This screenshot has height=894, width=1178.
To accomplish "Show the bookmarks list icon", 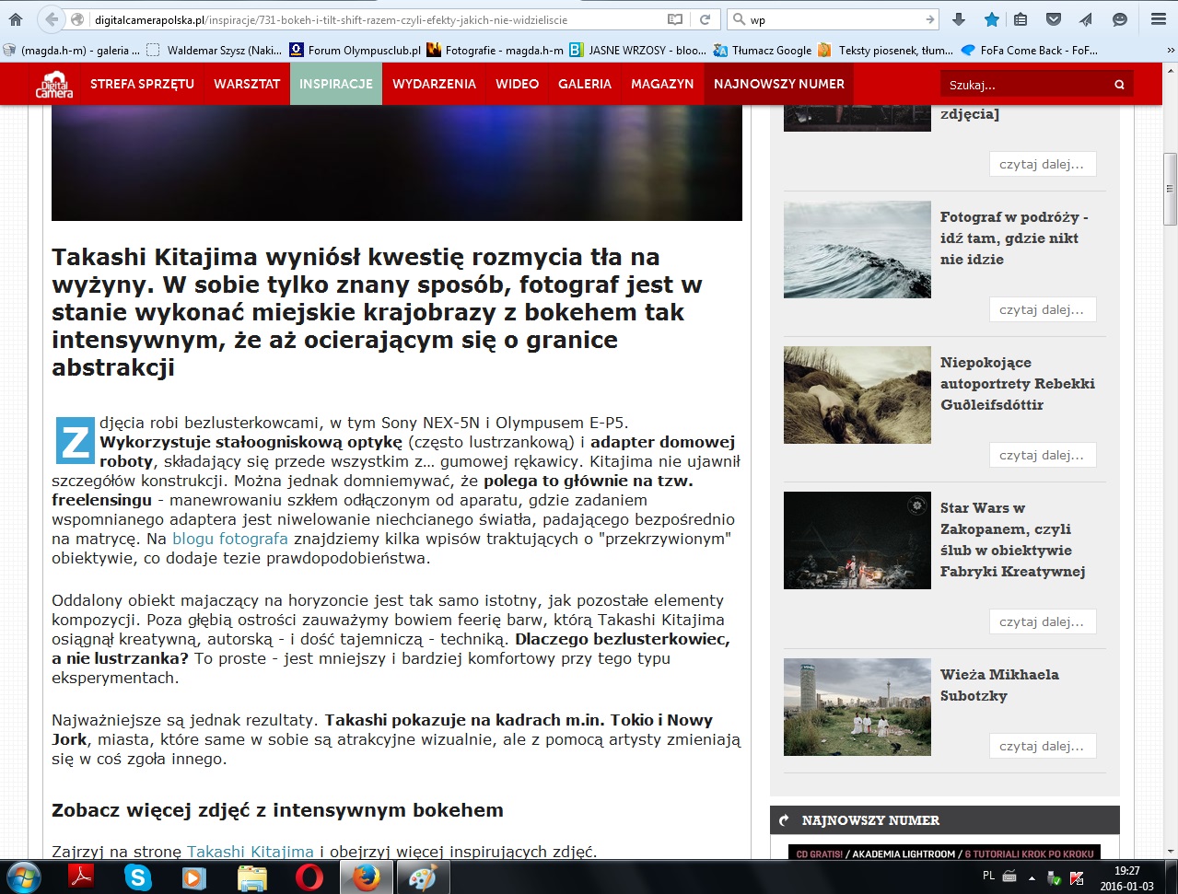I will (1021, 19).
